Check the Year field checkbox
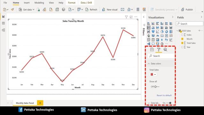 (182, 47)
